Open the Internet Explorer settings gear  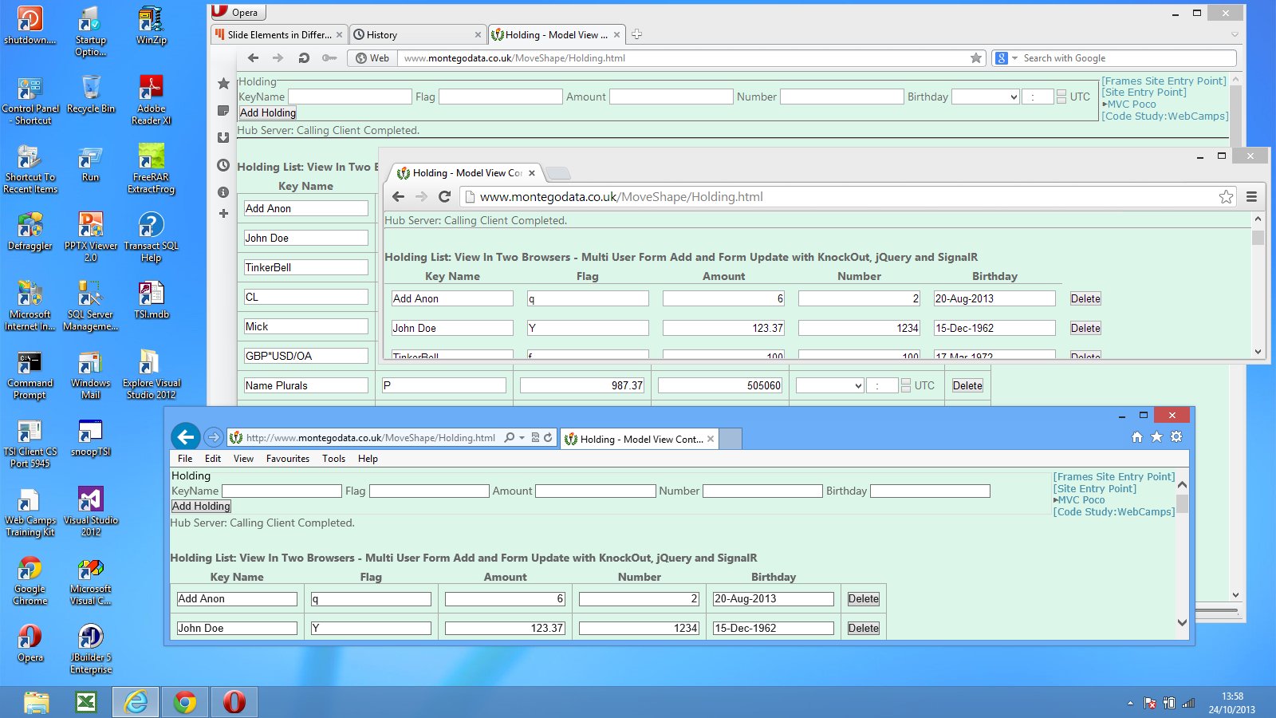pos(1176,437)
